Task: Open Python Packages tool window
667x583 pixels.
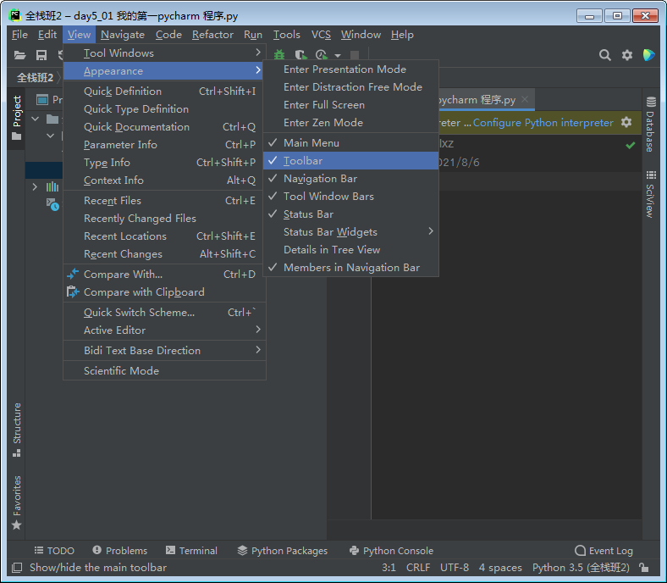Action: [x=283, y=551]
